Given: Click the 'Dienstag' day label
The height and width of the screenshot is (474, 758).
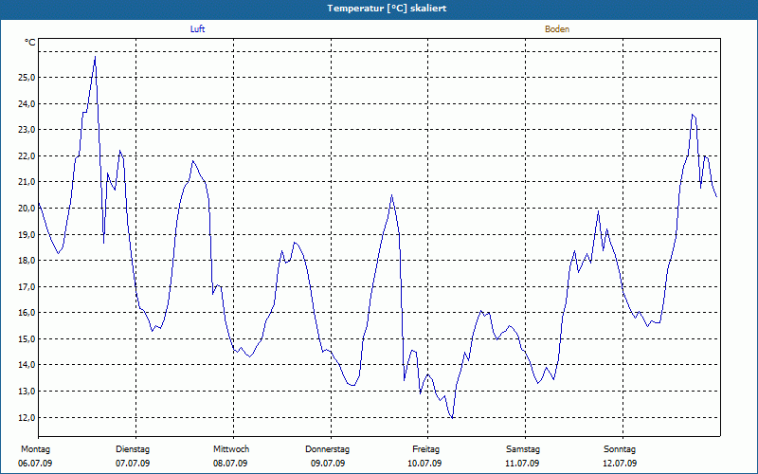Looking at the screenshot, I should pos(133,449).
